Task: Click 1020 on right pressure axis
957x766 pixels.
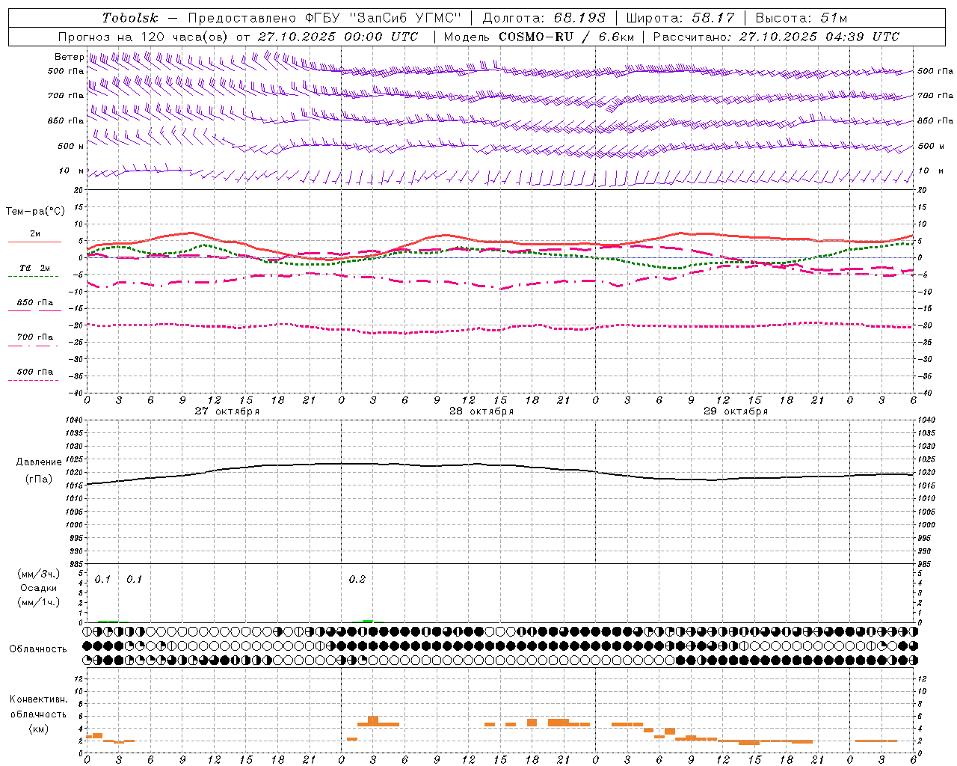Action: [926, 473]
